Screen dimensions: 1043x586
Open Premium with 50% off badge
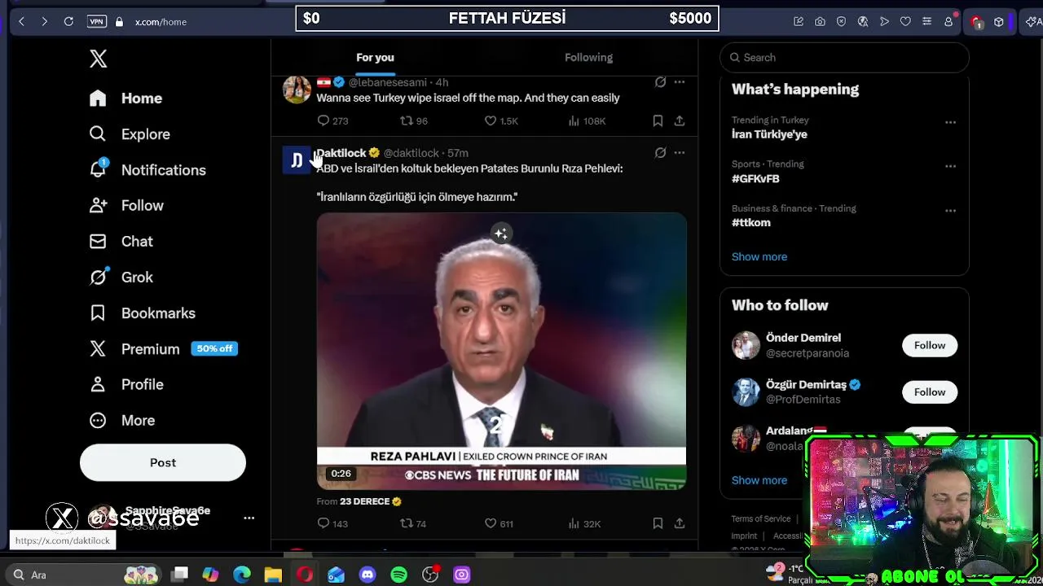pyautogui.click(x=163, y=348)
